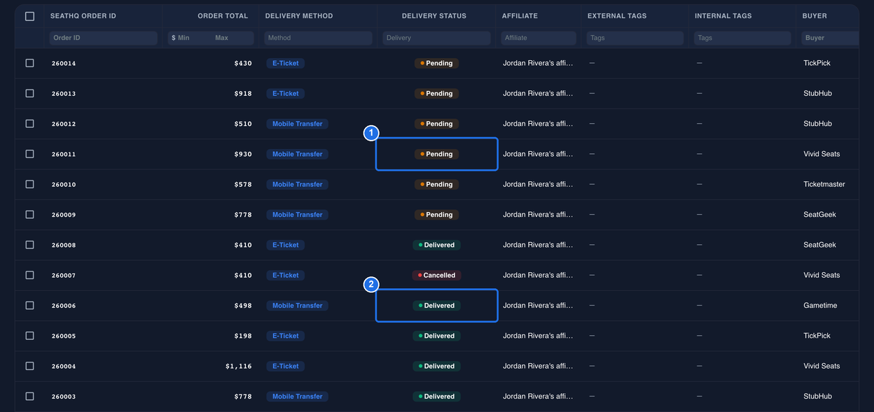
Task: Click the External Tags filter input
Action: (634, 38)
